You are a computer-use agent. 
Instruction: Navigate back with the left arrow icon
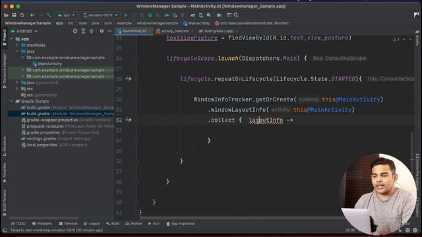(32, 15)
